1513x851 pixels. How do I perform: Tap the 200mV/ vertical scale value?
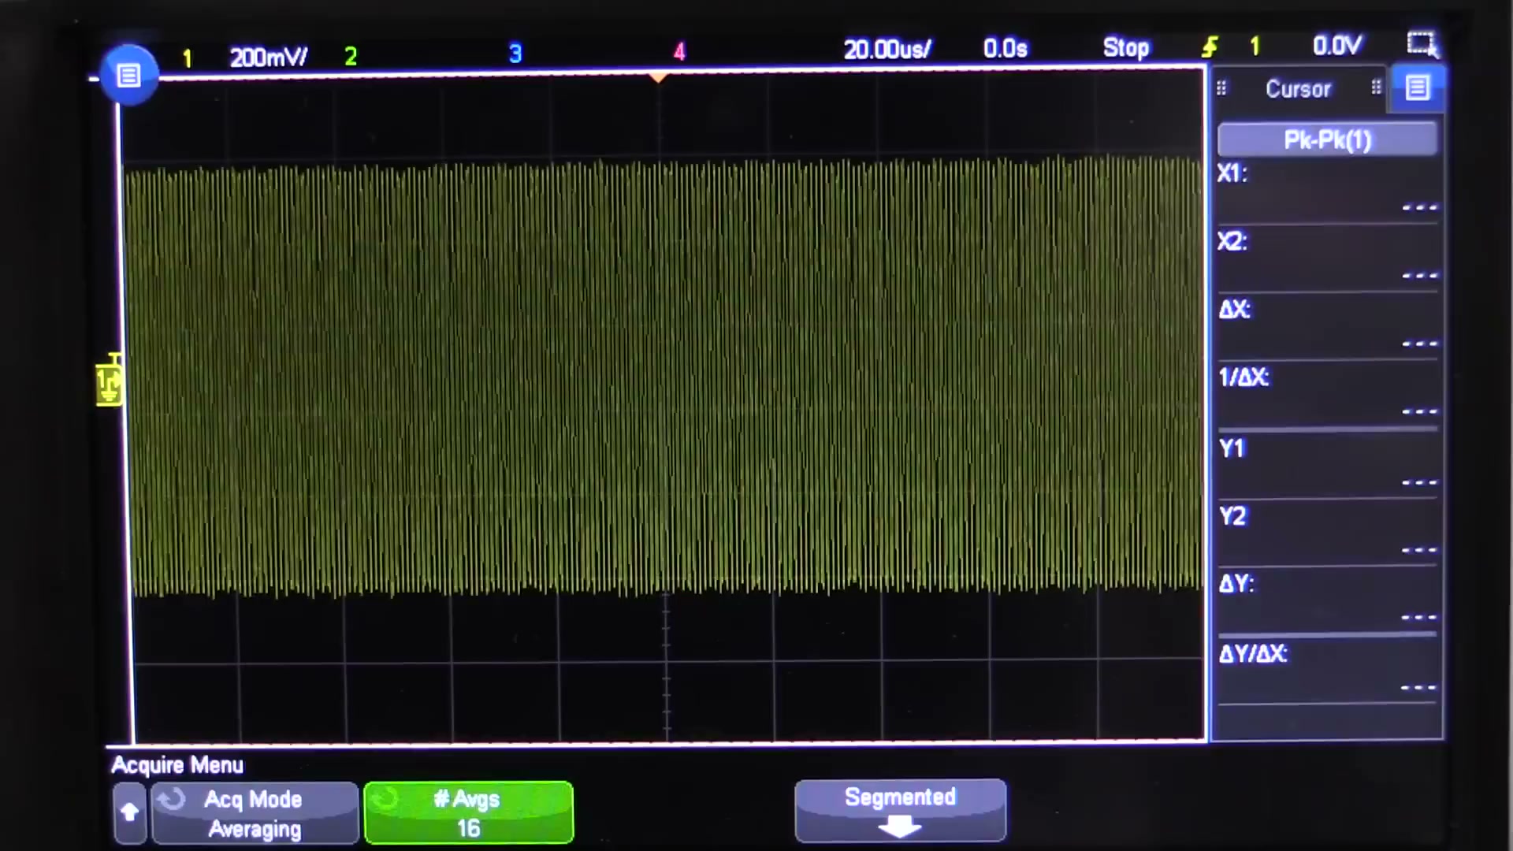(x=268, y=58)
